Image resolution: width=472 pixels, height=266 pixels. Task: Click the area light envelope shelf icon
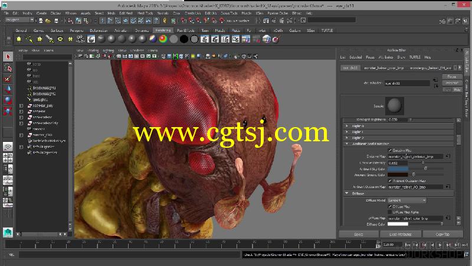60,39
